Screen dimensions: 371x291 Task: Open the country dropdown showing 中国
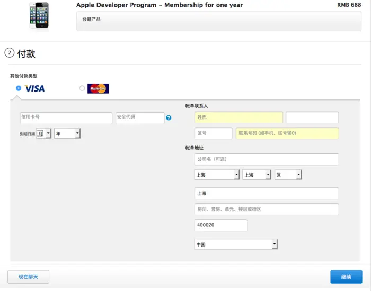[x=236, y=244]
